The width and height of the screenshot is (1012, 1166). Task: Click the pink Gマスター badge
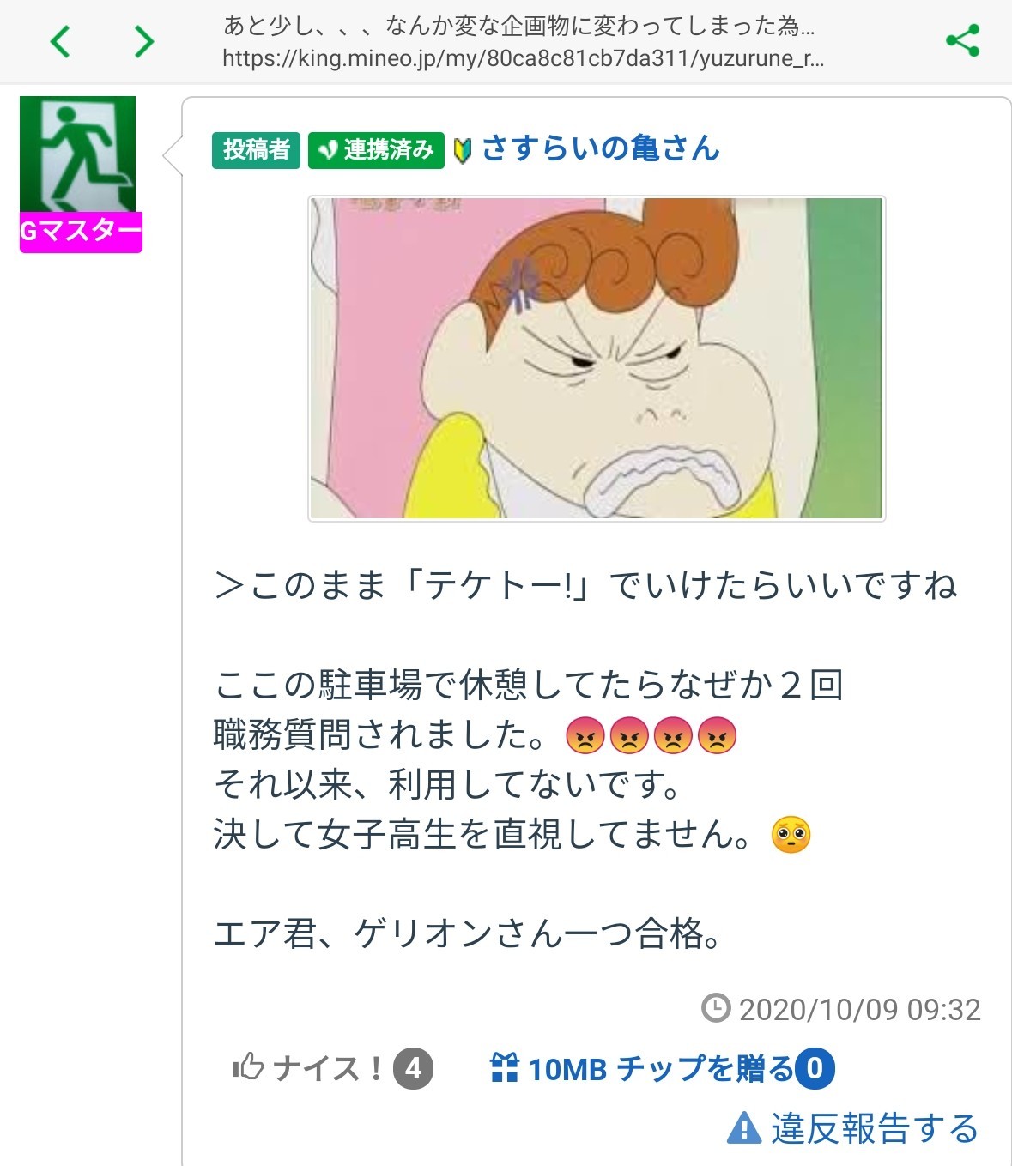[x=81, y=232]
